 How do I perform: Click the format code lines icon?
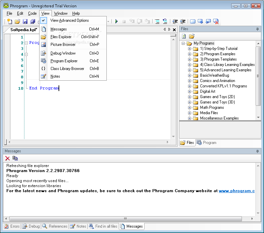point(157,21)
